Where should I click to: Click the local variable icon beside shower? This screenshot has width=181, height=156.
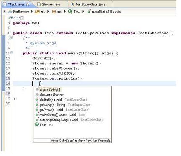[x=37, y=95]
